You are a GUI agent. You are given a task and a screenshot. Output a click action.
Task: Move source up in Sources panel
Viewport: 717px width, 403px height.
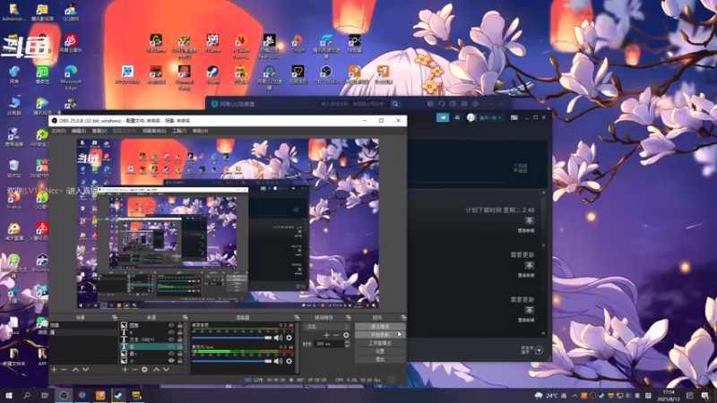(156, 369)
